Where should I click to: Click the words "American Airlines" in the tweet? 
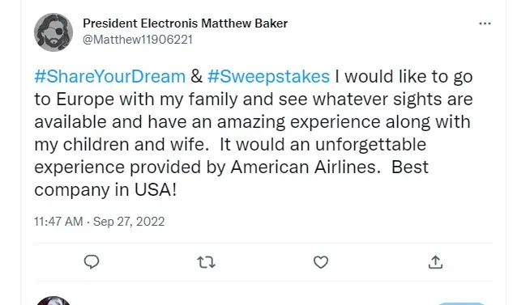(303, 167)
